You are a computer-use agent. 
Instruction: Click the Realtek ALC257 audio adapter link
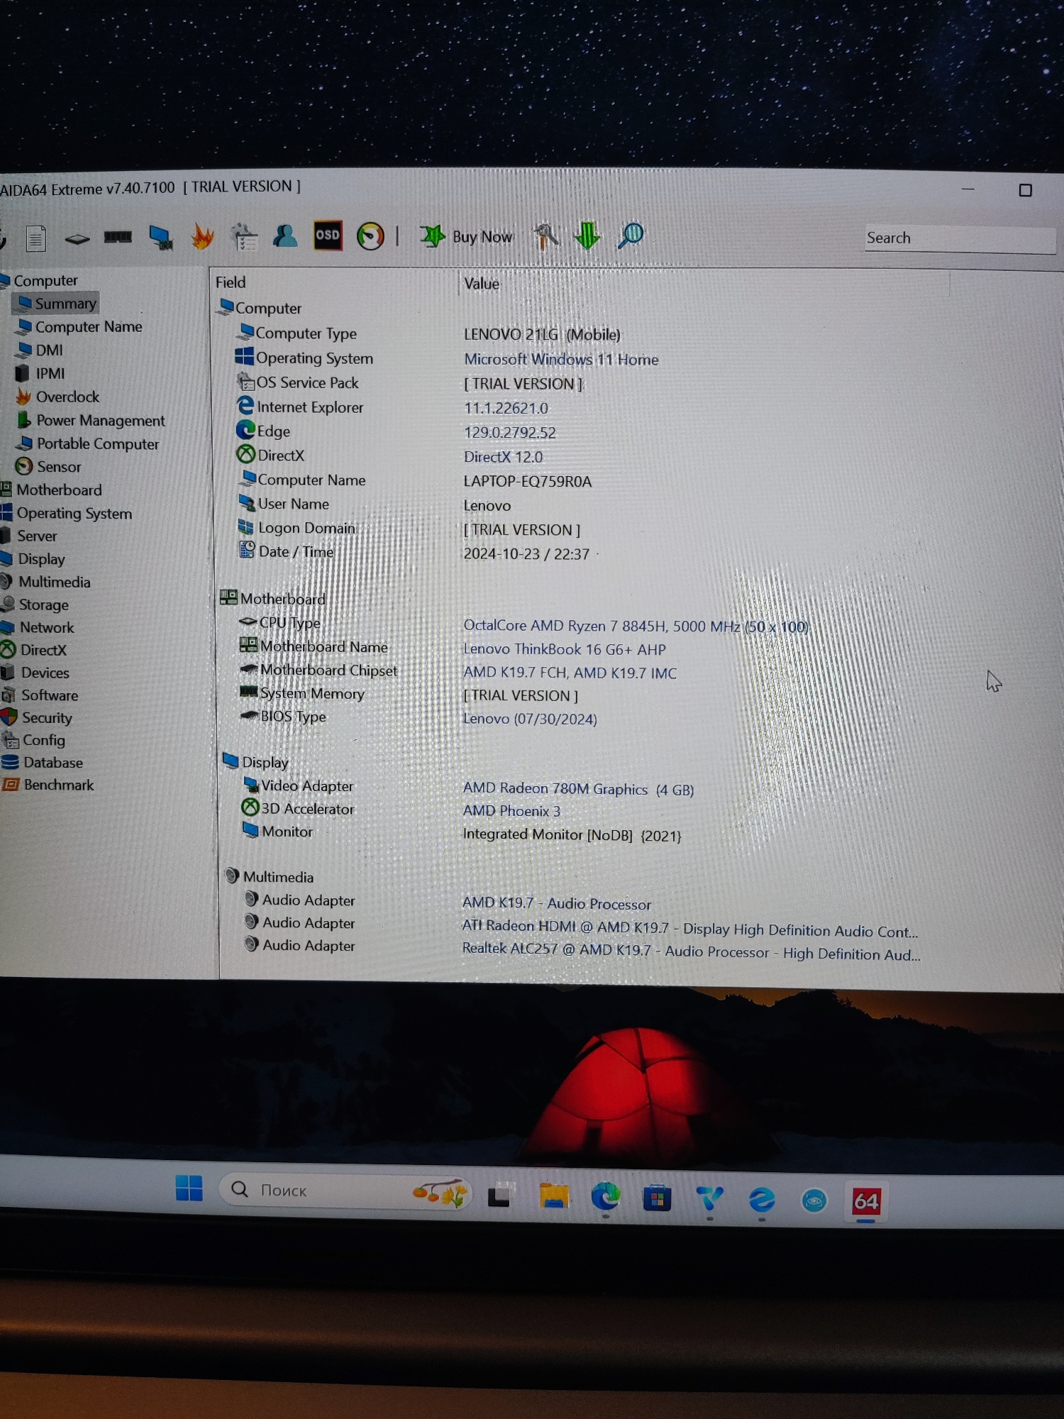[692, 951]
